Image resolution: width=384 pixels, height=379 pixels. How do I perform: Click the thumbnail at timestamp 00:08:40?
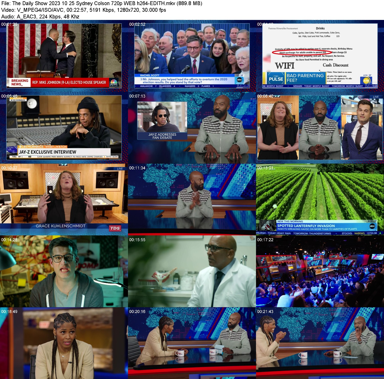click(x=320, y=128)
